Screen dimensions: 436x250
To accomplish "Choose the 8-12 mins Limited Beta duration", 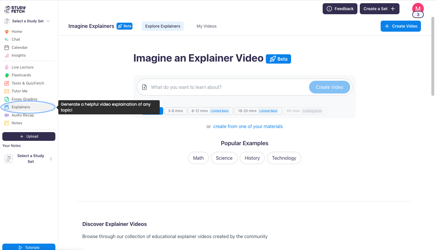I will tap(210, 111).
